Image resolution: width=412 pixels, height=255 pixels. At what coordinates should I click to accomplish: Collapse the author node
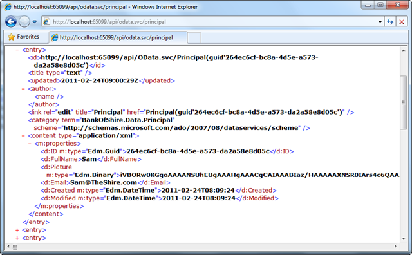click(23, 89)
